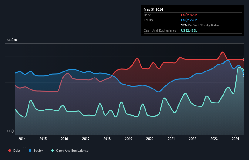Click the teal Cash endpoint marker
This screenshot has width=249, height=160.
[x=244, y=70]
